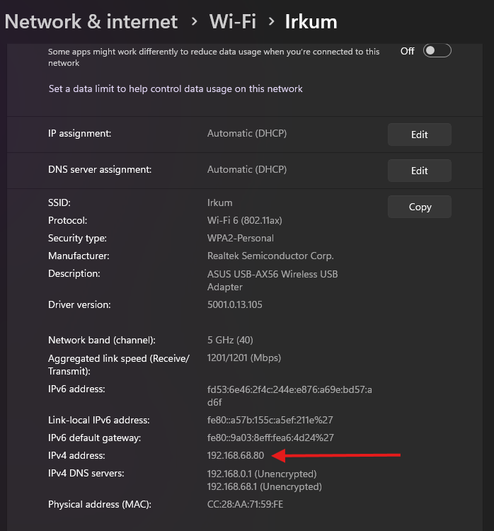Copy the network properties
Image resolution: width=494 pixels, height=531 pixels.
tap(419, 207)
